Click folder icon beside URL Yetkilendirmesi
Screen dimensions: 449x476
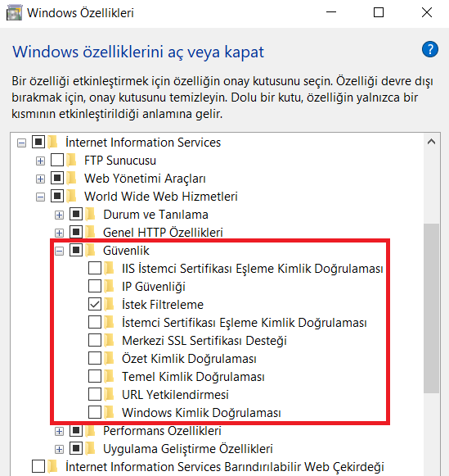(x=110, y=394)
